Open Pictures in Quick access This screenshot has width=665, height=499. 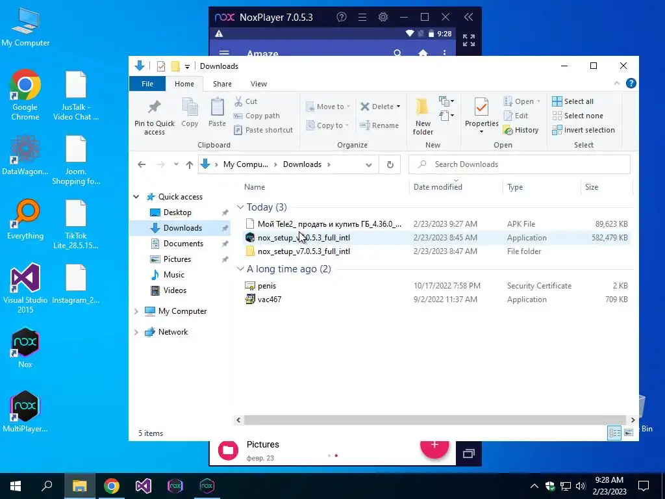click(x=177, y=259)
